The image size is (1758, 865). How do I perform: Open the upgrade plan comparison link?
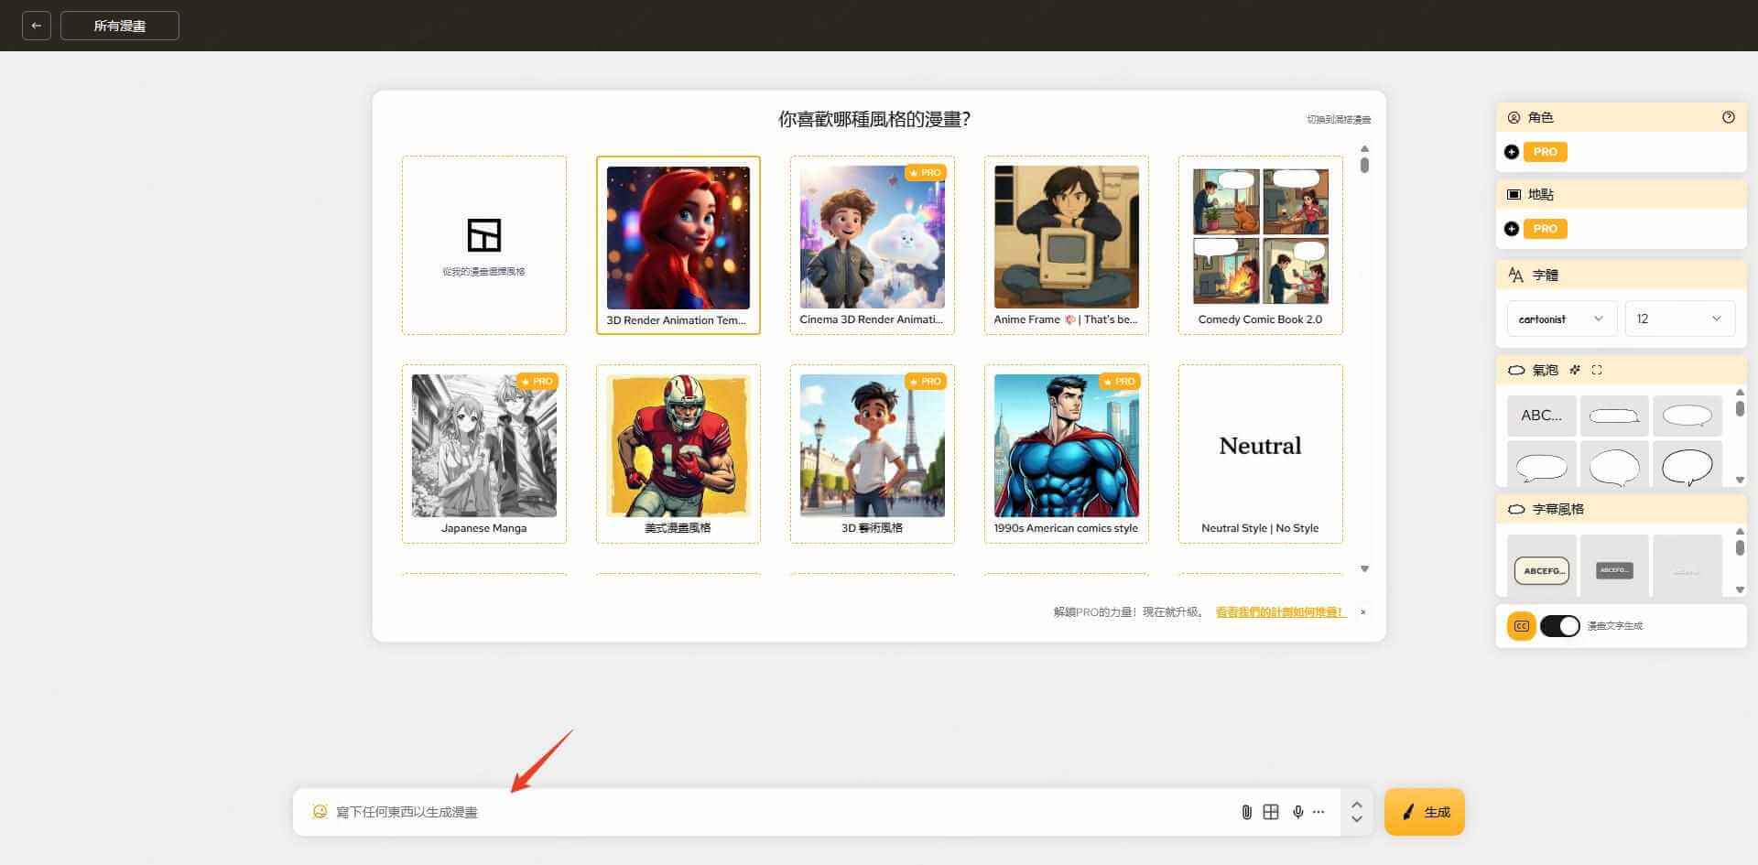coord(1279,612)
